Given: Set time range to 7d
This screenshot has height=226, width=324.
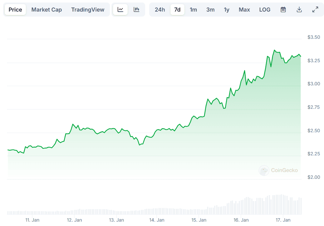Looking at the screenshot, I should [x=177, y=9].
